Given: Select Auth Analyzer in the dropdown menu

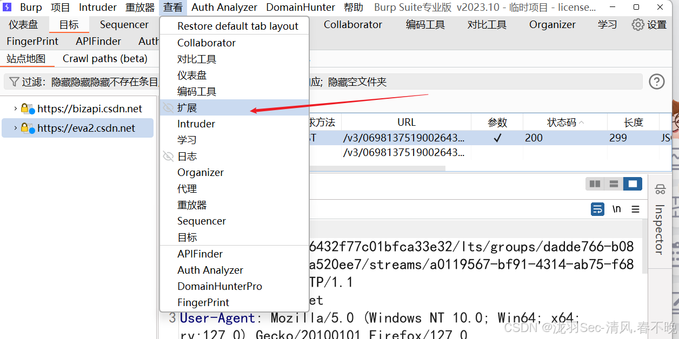Looking at the screenshot, I should [x=235, y=270].
